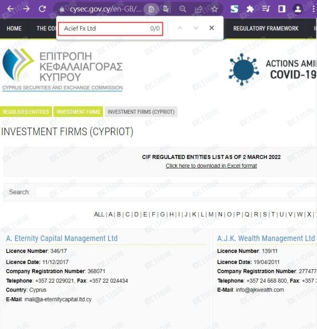This screenshot has height=329, width=317.
Task: Open INVESTMENT FIRMS (CYPRIOT) breadcrumb
Action: tap(141, 112)
